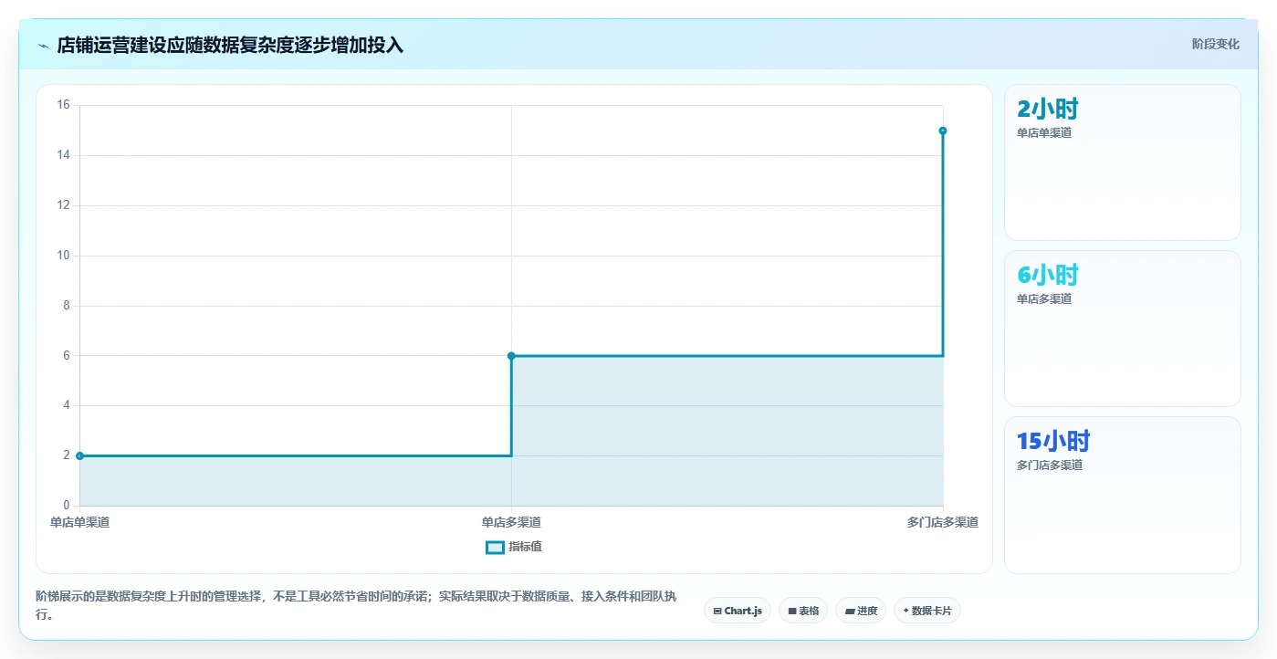
Task: Click the data point at value 6
Action: coord(511,356)
